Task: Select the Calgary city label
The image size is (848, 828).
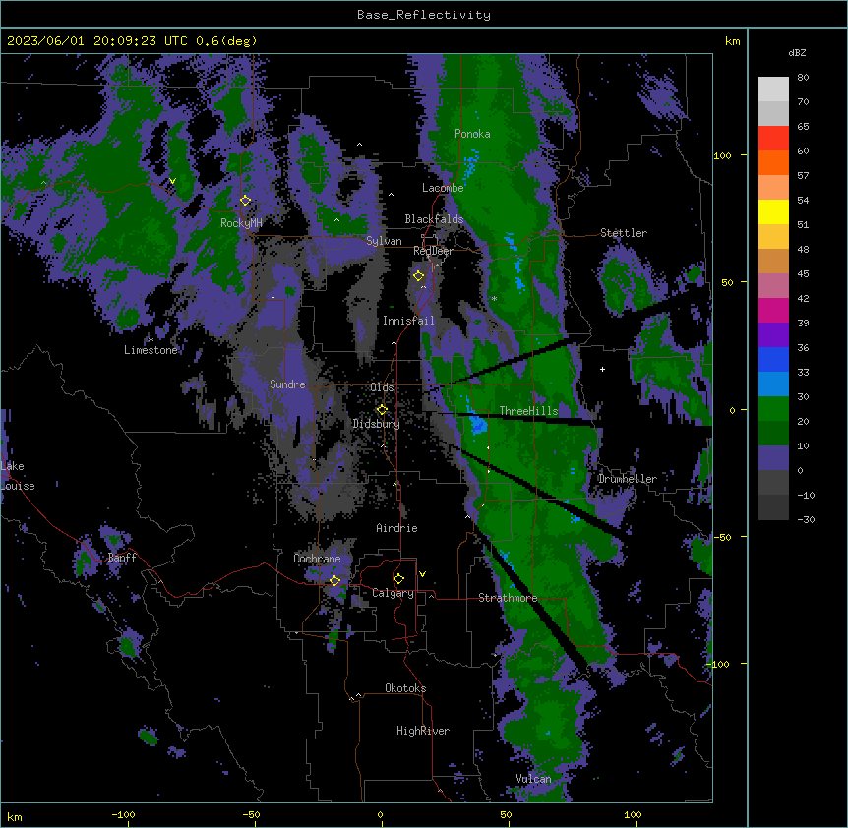Action: [x=393, y=593]
